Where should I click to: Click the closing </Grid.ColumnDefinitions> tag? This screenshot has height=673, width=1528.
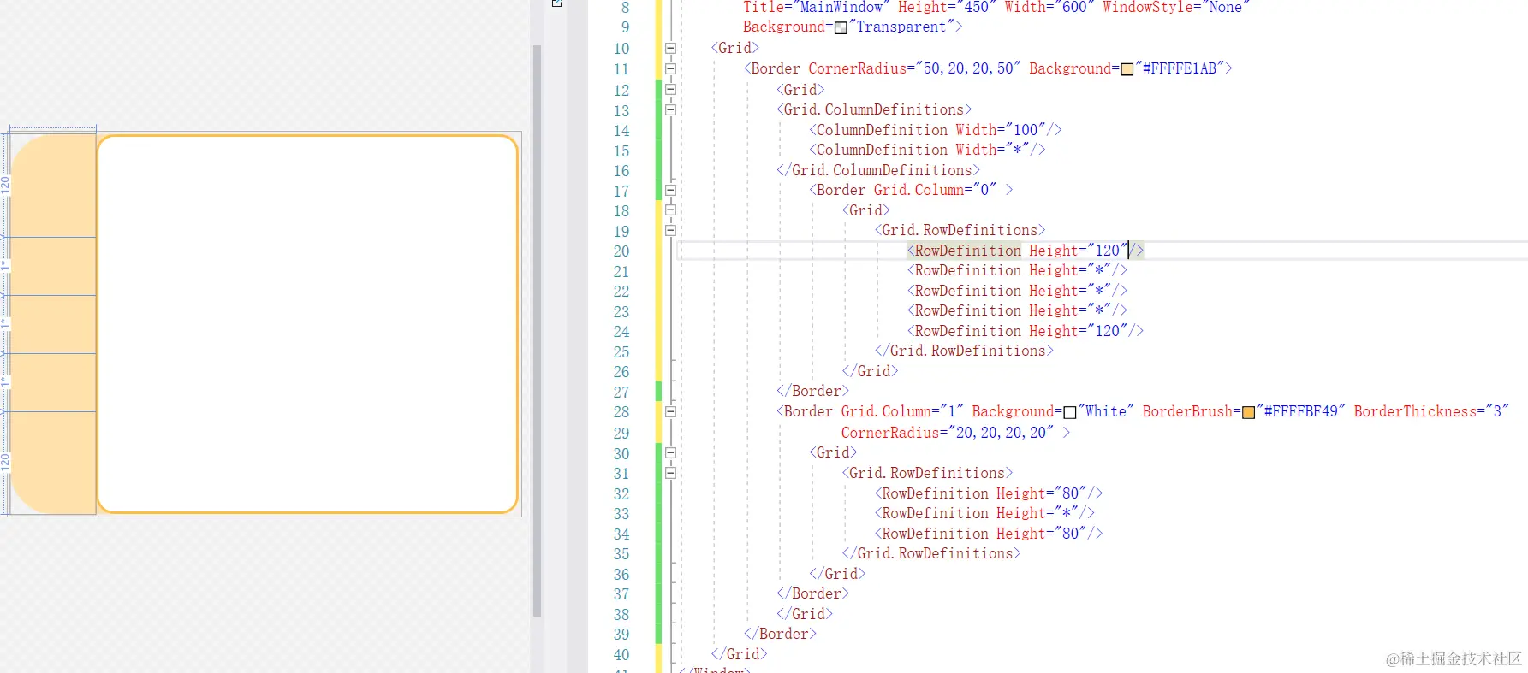pyautogui.click(x=878, y=170)
